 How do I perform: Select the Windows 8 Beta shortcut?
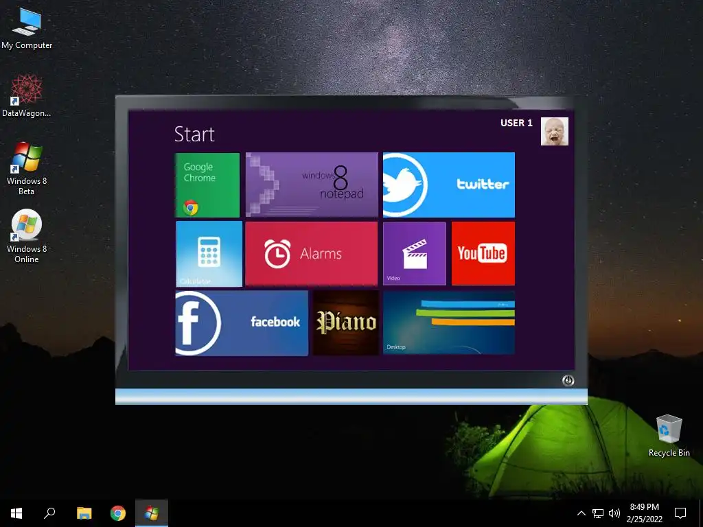[27, 169]
